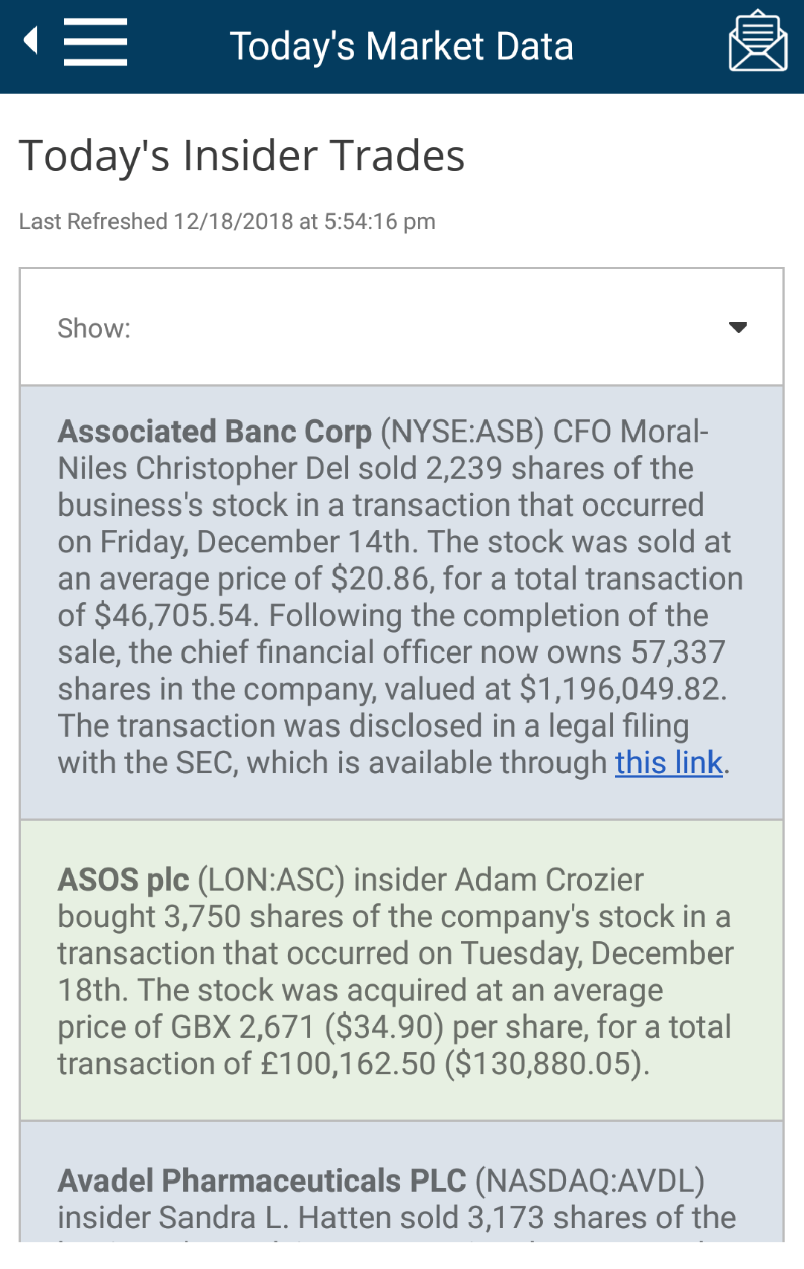This screenshot has height=1269, width=804.
Task: Tap the Last Refreshed timestamp
Action: (x=227, y=222)
